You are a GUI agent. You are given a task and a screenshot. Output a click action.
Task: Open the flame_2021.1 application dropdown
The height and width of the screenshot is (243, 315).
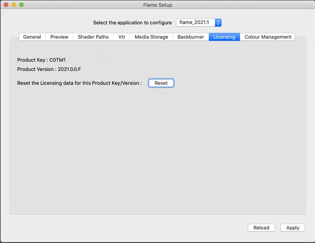199,22
